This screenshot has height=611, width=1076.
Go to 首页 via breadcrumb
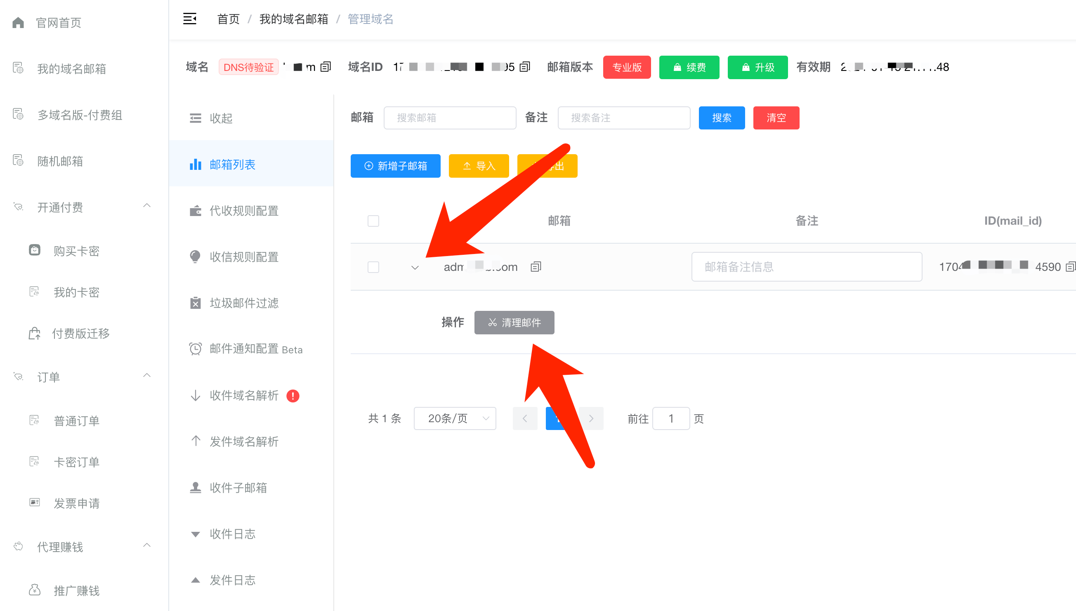(228, 19)
